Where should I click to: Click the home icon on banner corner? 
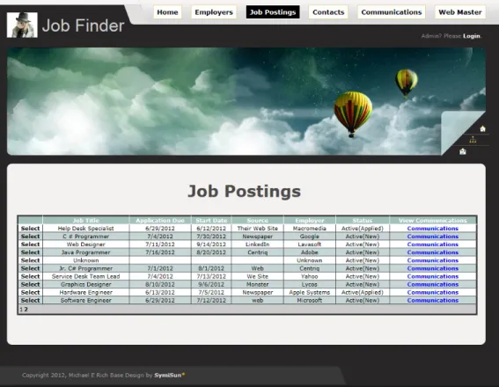482,128
